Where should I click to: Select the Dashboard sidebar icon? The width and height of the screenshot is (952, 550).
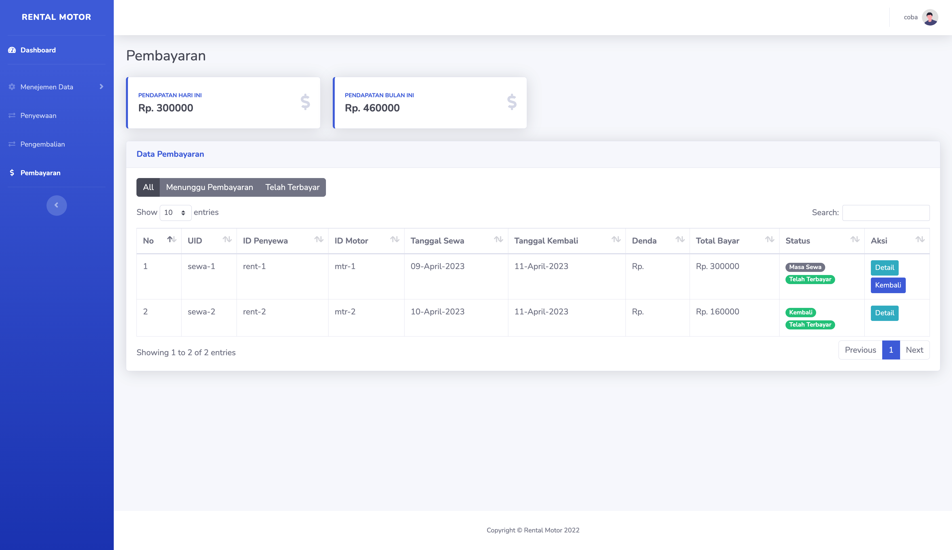pyautogui.click(x=11, y=50)
